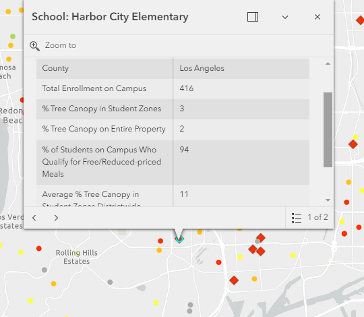Click the Los Angeles county value cell

coord(241,68)
